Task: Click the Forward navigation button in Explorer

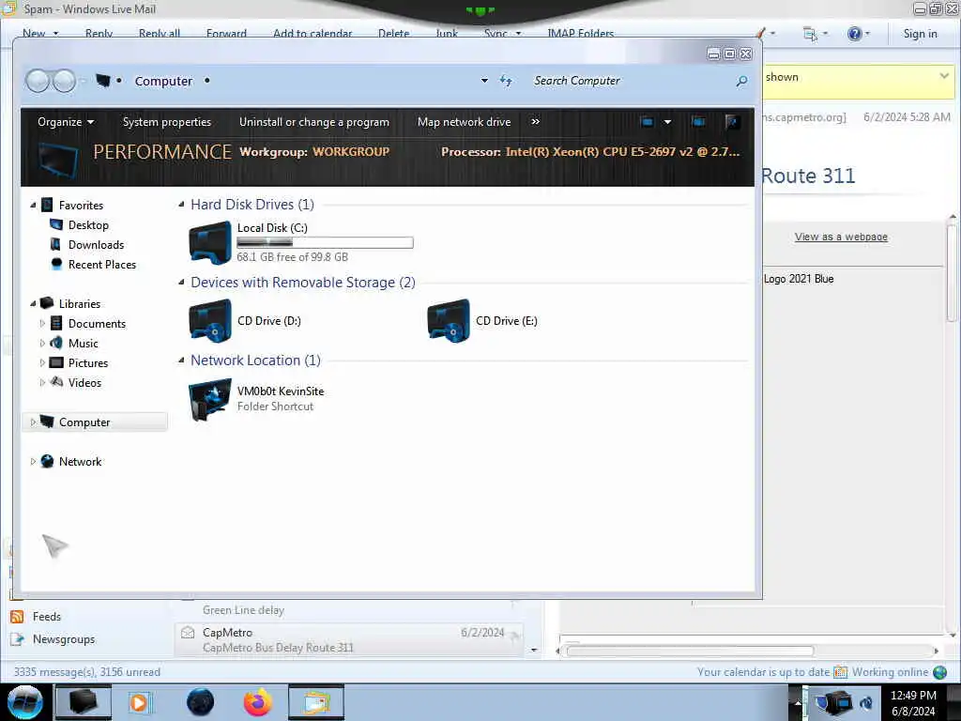Action: (x=64, y=81)
